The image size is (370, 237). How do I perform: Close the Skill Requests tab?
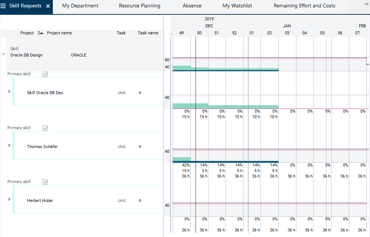[x=48, y=6]
